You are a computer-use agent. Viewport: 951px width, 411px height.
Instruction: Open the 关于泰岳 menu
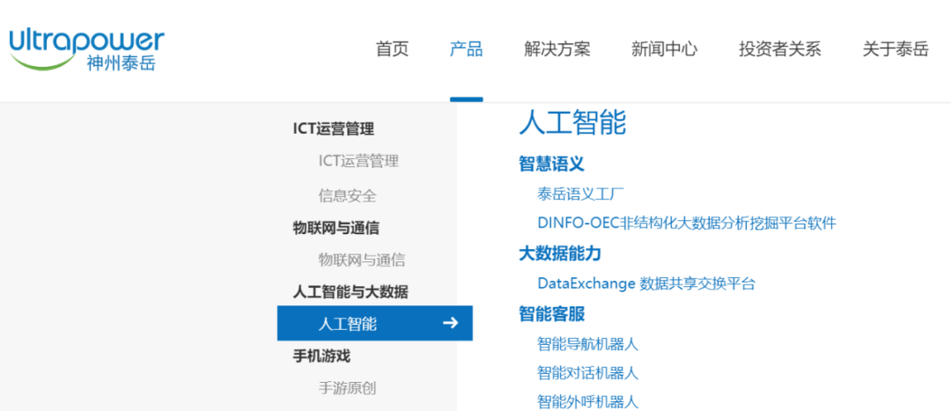tap(896, 49)
